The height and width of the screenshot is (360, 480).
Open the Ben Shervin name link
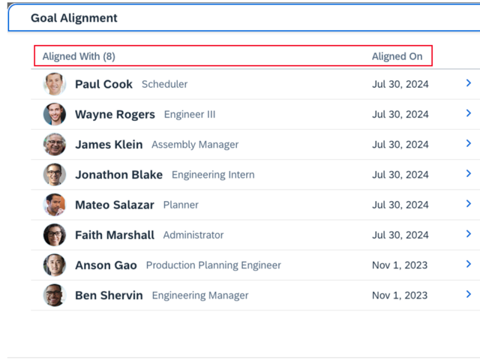coord(109,295)
